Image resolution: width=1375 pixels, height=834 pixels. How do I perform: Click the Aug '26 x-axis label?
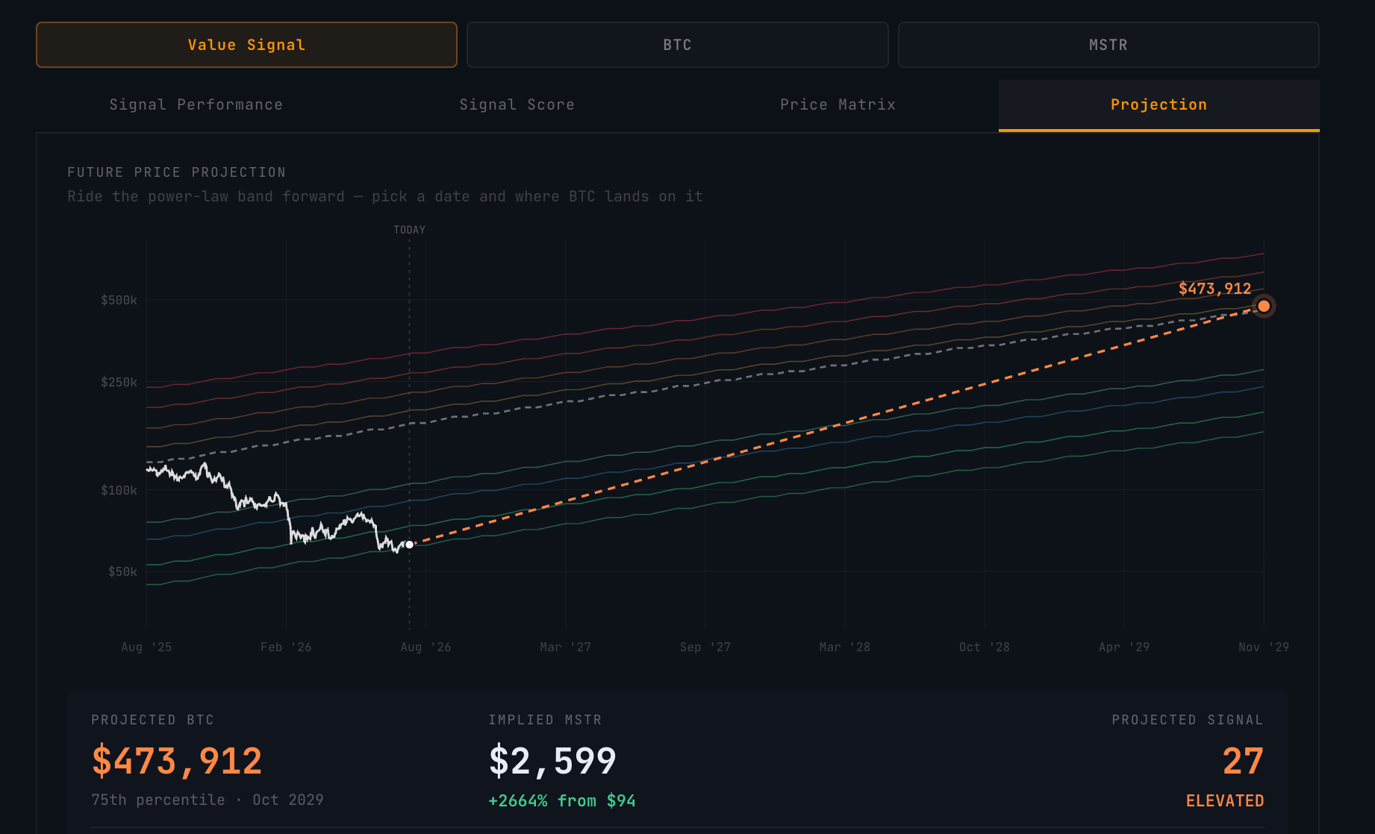(425, 647)
